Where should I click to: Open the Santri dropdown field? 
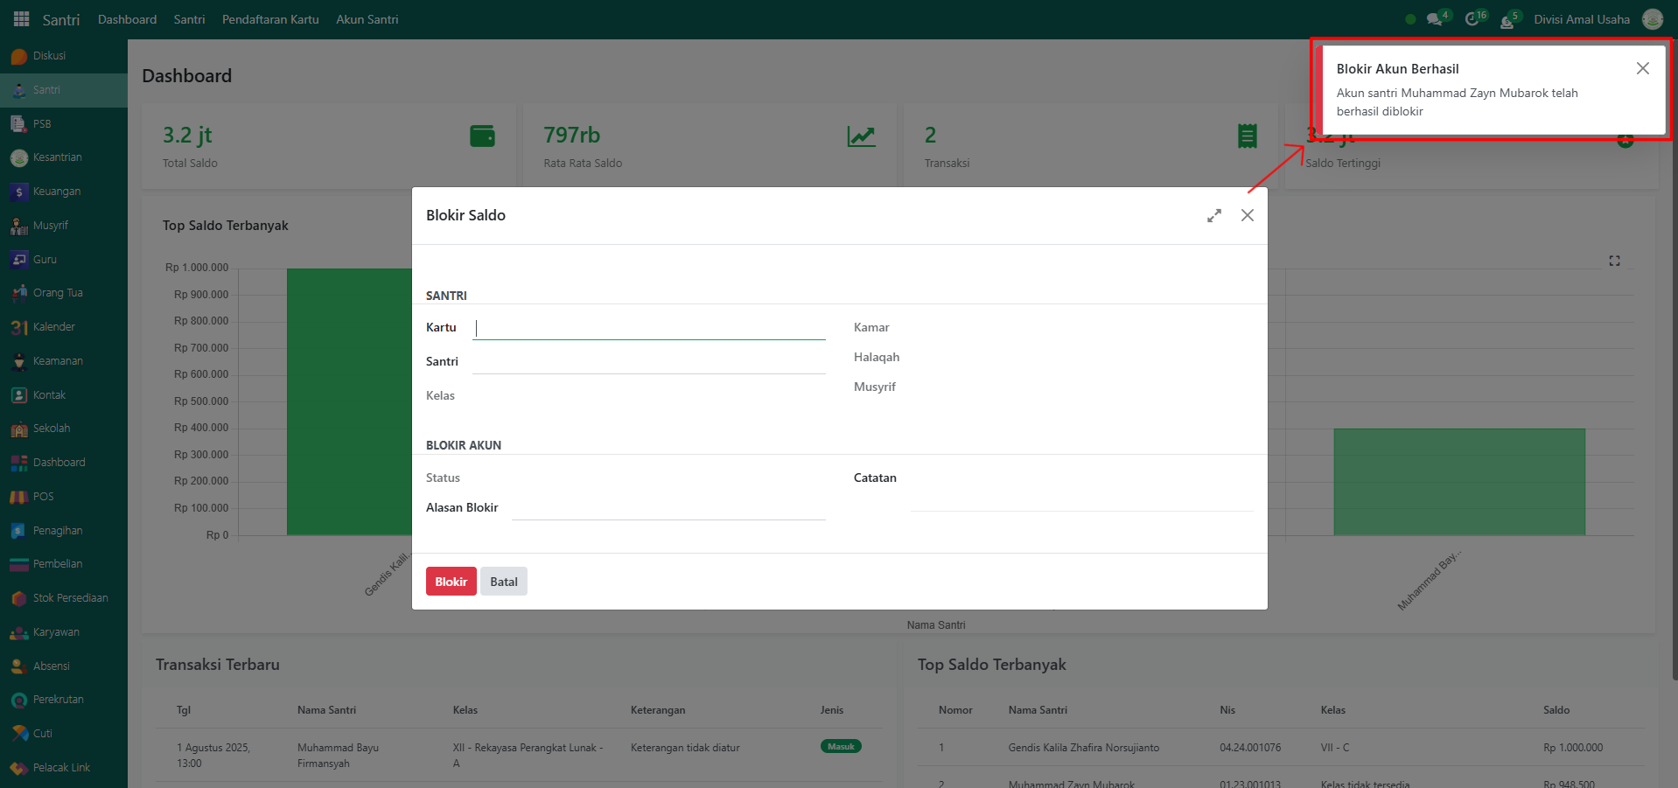(648, 362)
